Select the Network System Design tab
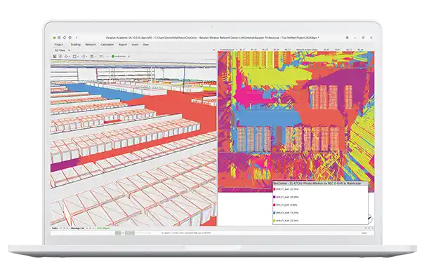This screenshot has height=276, width=424. (307, 50)
